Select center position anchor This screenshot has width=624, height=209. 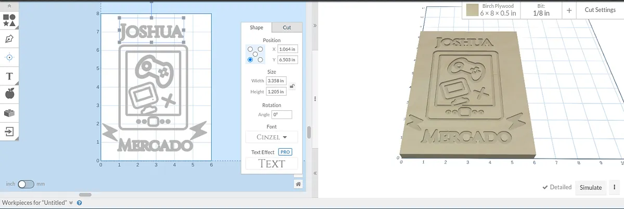click(255, 54)
